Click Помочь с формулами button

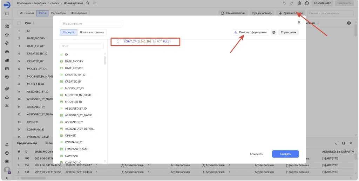tap(250, 32)
